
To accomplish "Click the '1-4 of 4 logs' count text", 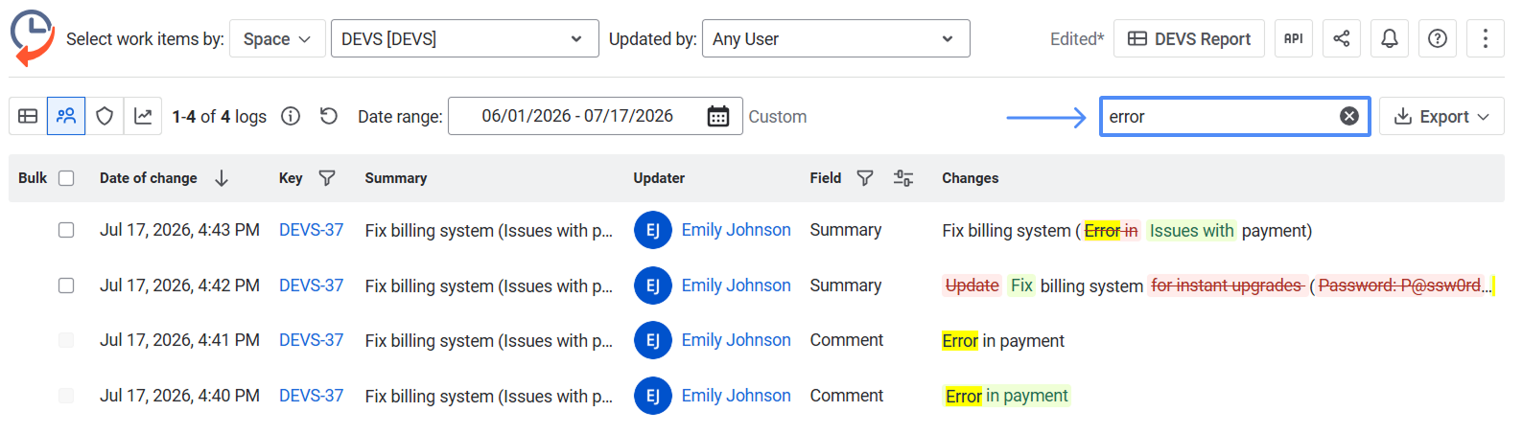I will [220, 117].
